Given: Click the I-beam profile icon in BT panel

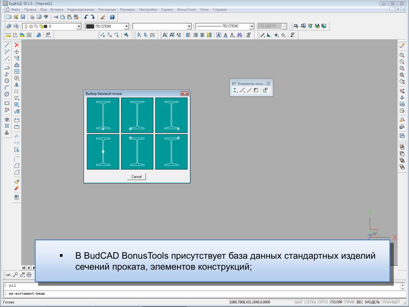Looking at the screenshot, I should coord(235,90).
